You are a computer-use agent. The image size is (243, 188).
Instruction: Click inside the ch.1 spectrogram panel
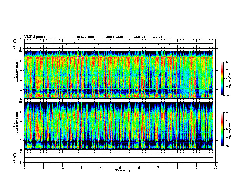tap(120, 75)
